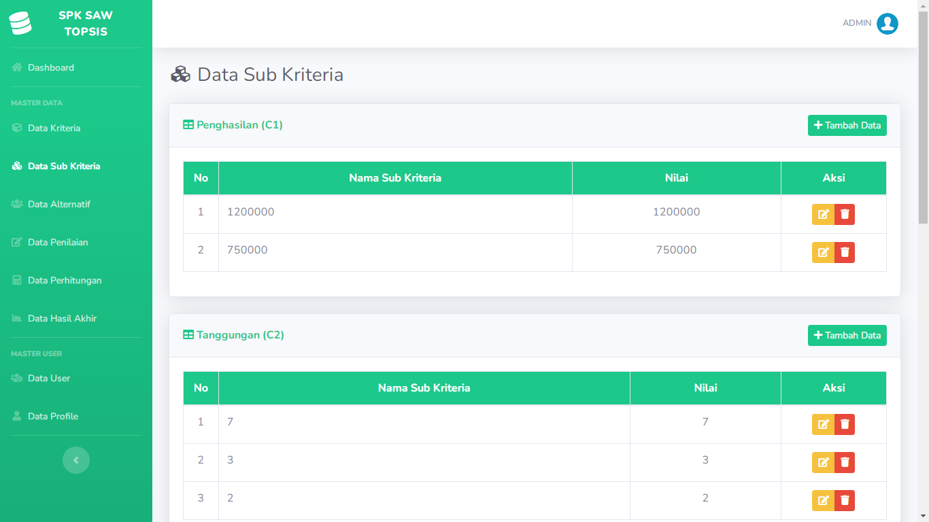
Task: Click the Penghasilan (C1) card title
Action: [239, 125]
